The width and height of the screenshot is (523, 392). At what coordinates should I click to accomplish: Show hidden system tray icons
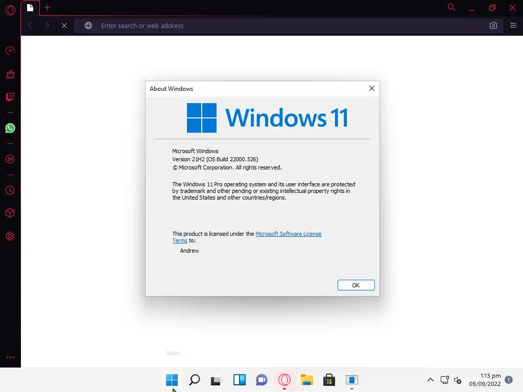(x=431, y=380)
